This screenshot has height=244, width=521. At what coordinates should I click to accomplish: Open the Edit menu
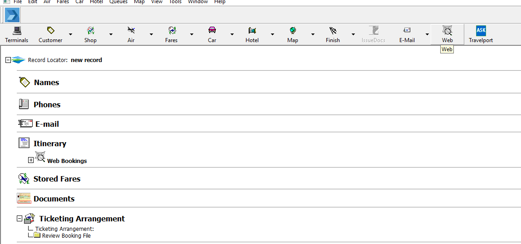coord(33,2)
